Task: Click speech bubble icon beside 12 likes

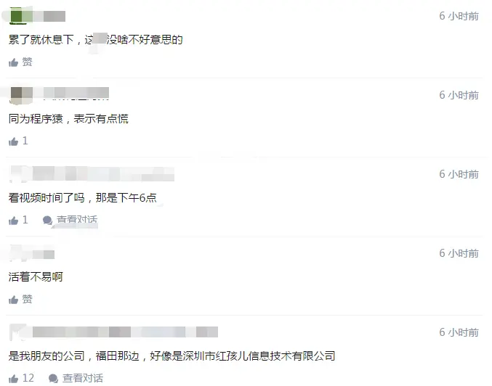Action: (x=53, y=379)
